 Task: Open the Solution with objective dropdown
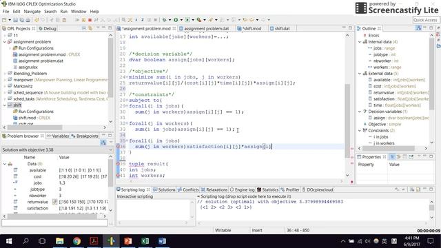coord(110,150)
